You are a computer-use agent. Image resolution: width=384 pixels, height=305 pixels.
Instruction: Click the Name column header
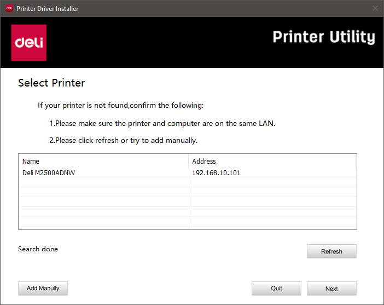click(31, 162)
